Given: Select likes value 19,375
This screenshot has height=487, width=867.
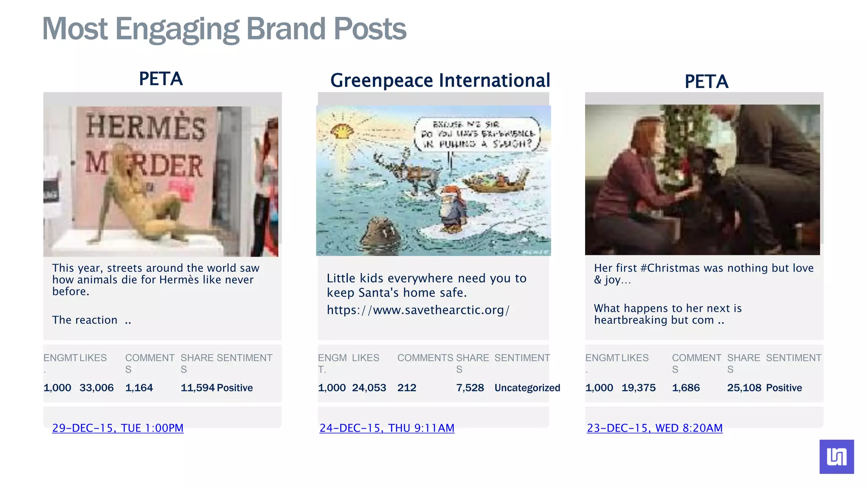Looking at the screenshot, I should click(638, 388).
